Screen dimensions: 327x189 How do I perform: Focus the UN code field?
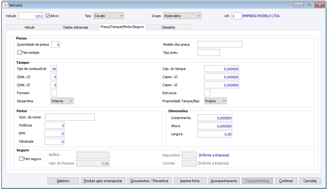237,16
